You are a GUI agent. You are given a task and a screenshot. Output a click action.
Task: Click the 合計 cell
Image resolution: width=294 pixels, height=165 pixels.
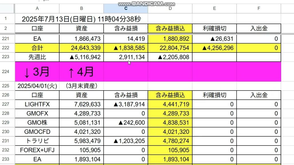37,48
